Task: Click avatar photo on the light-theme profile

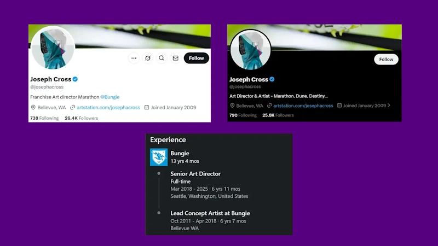Action: [x=53, y=48]
